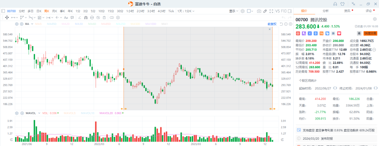Viewport: 379px width, 146px height.
Task: Open F10 company info
Action: (284, 11)
